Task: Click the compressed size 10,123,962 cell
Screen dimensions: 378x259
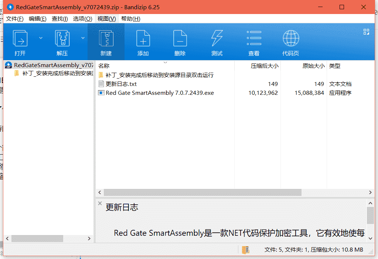Action: pos(263,93)
